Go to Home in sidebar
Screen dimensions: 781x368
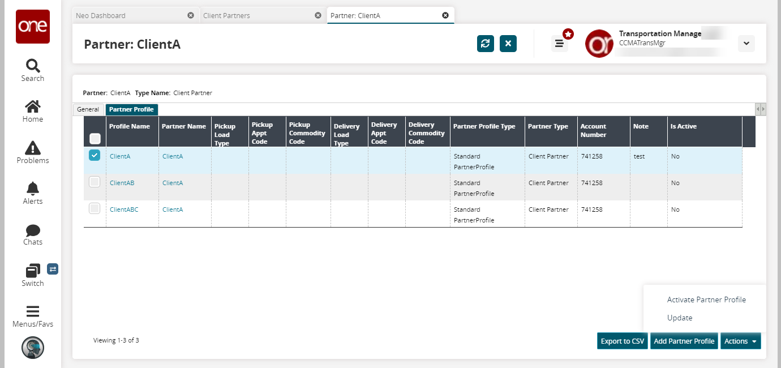[x=33, y=106]
